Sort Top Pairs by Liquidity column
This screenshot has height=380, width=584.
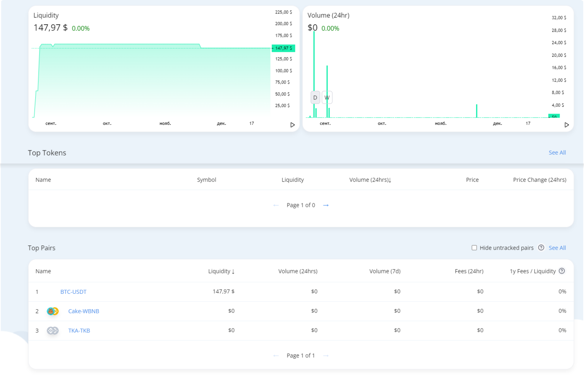[221, 271]
